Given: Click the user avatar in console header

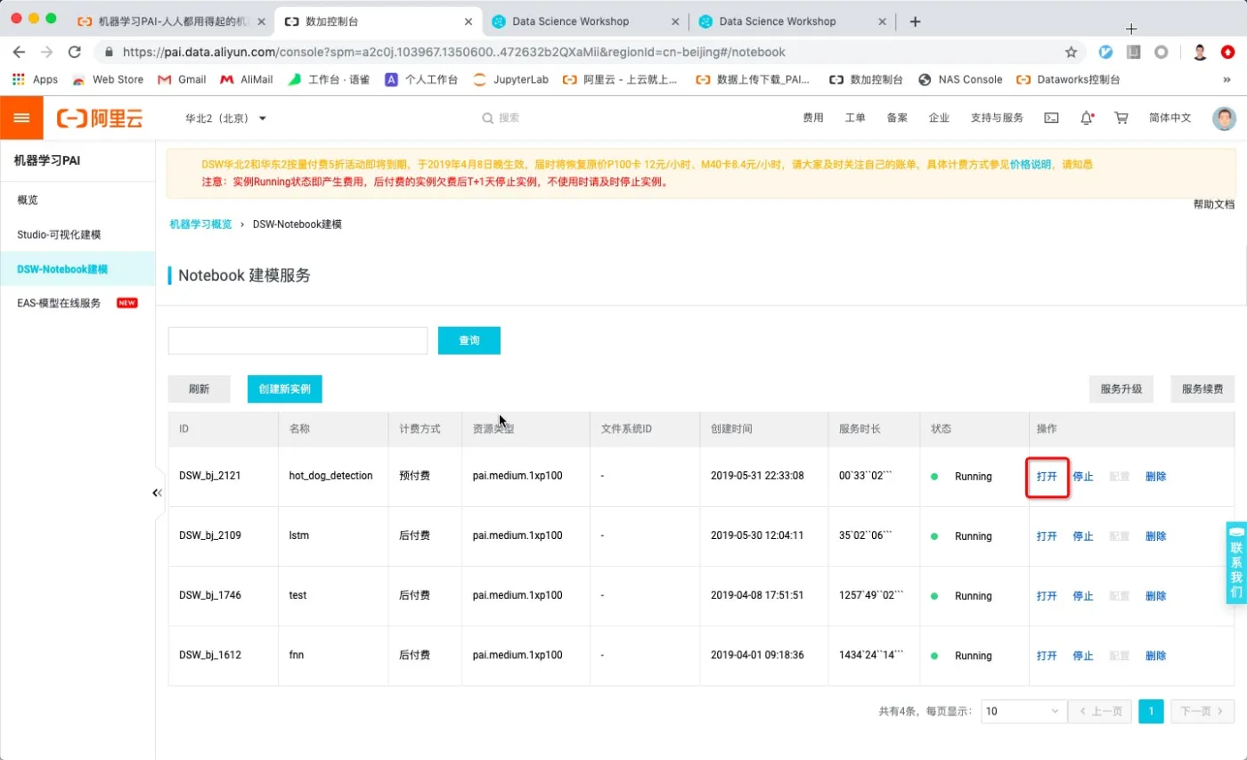Looking at the screenshot, I should coord(1225,118).
